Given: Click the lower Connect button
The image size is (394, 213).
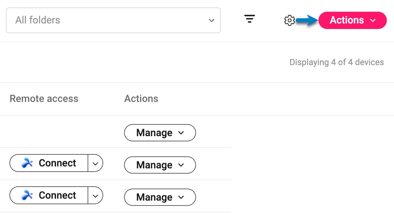Looking at the screenshot, I should click(49, 195).
